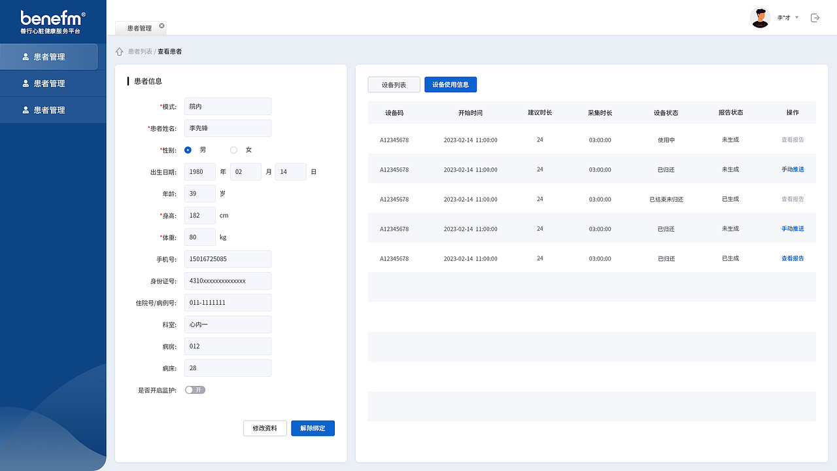The height and width of the screenshot is (471, 837).
Task: Click the 设备码 column header
Action: [394, 113]
